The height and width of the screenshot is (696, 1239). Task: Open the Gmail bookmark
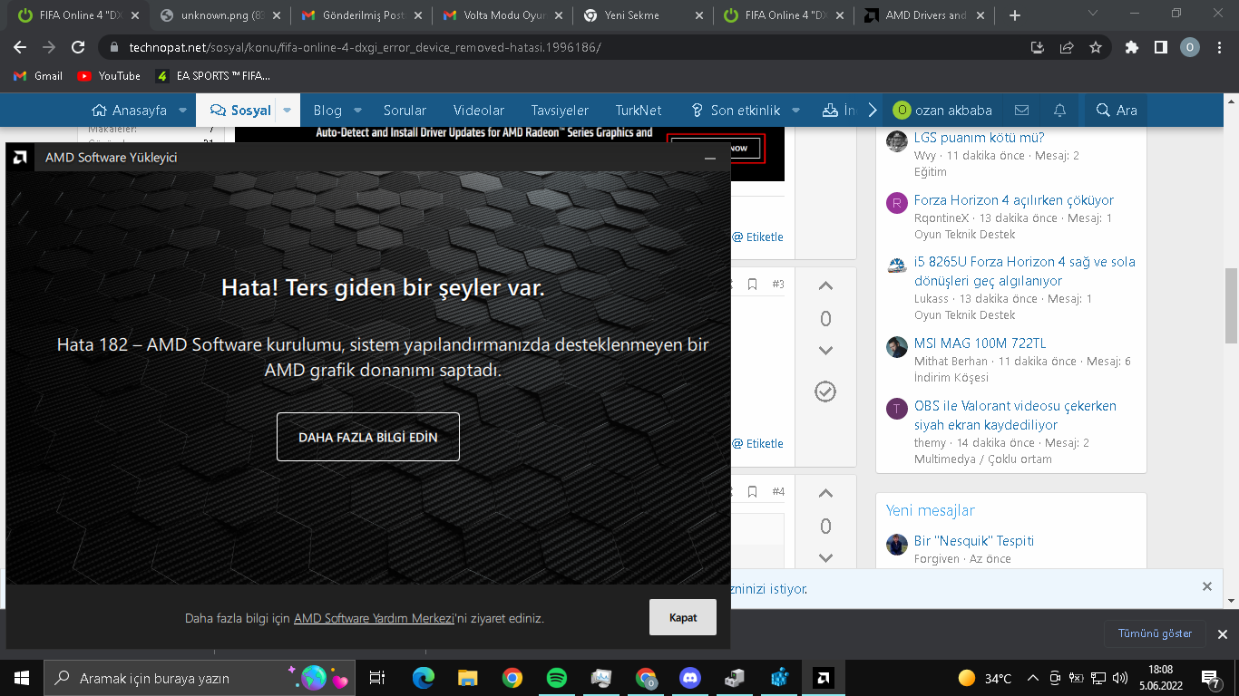38,76
